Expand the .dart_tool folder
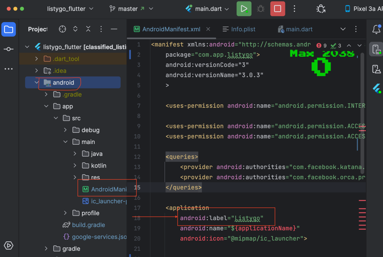Image resolution: width=383 pixels, height=257 pixels. (37, 59)
